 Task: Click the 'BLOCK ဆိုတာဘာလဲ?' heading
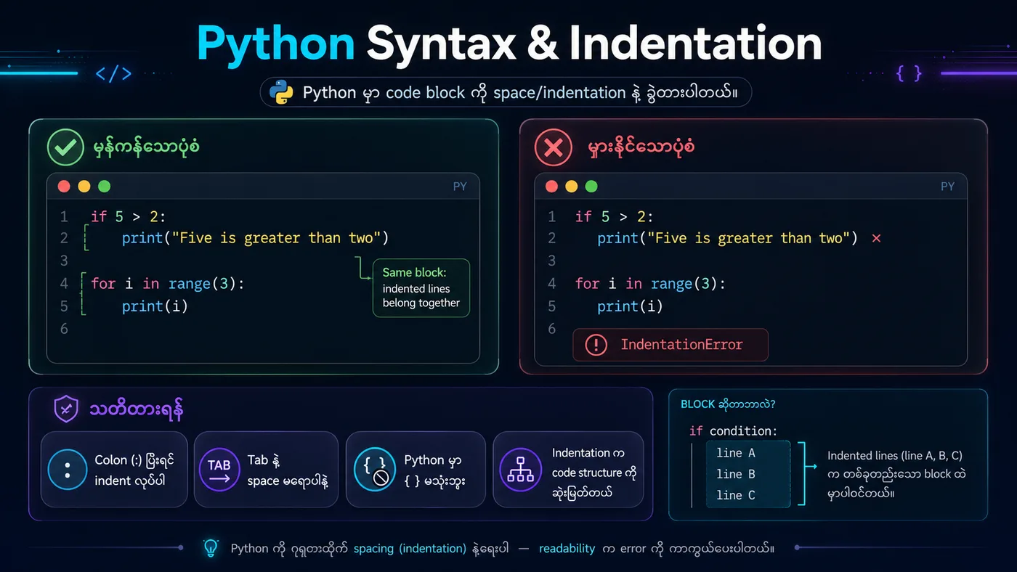click(728, 404)
